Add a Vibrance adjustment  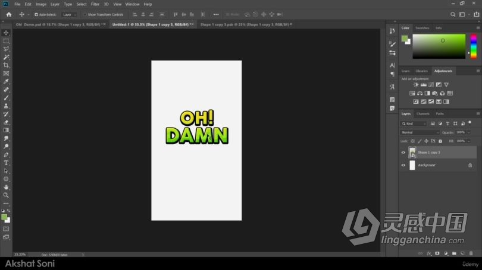(446, 85)
